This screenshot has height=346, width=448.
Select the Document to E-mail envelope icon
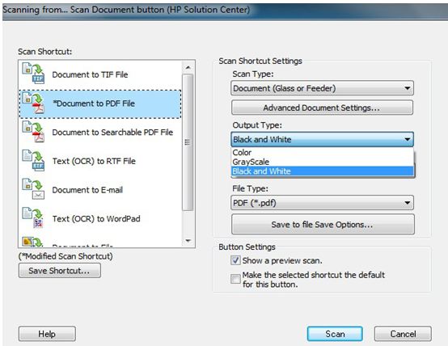tap(33, 189)
